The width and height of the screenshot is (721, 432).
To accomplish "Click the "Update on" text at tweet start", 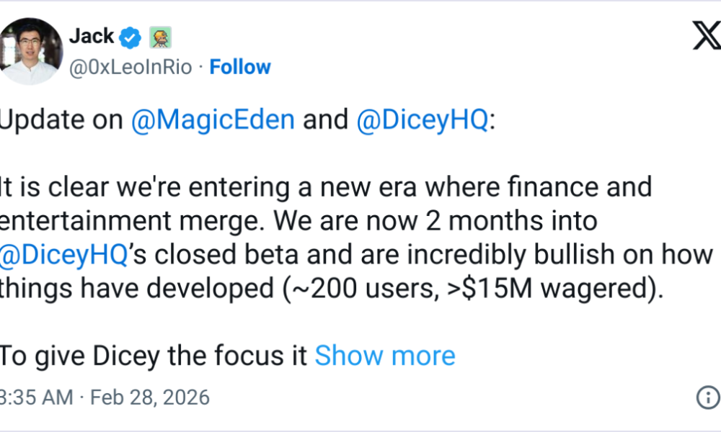I will [61, 120].
